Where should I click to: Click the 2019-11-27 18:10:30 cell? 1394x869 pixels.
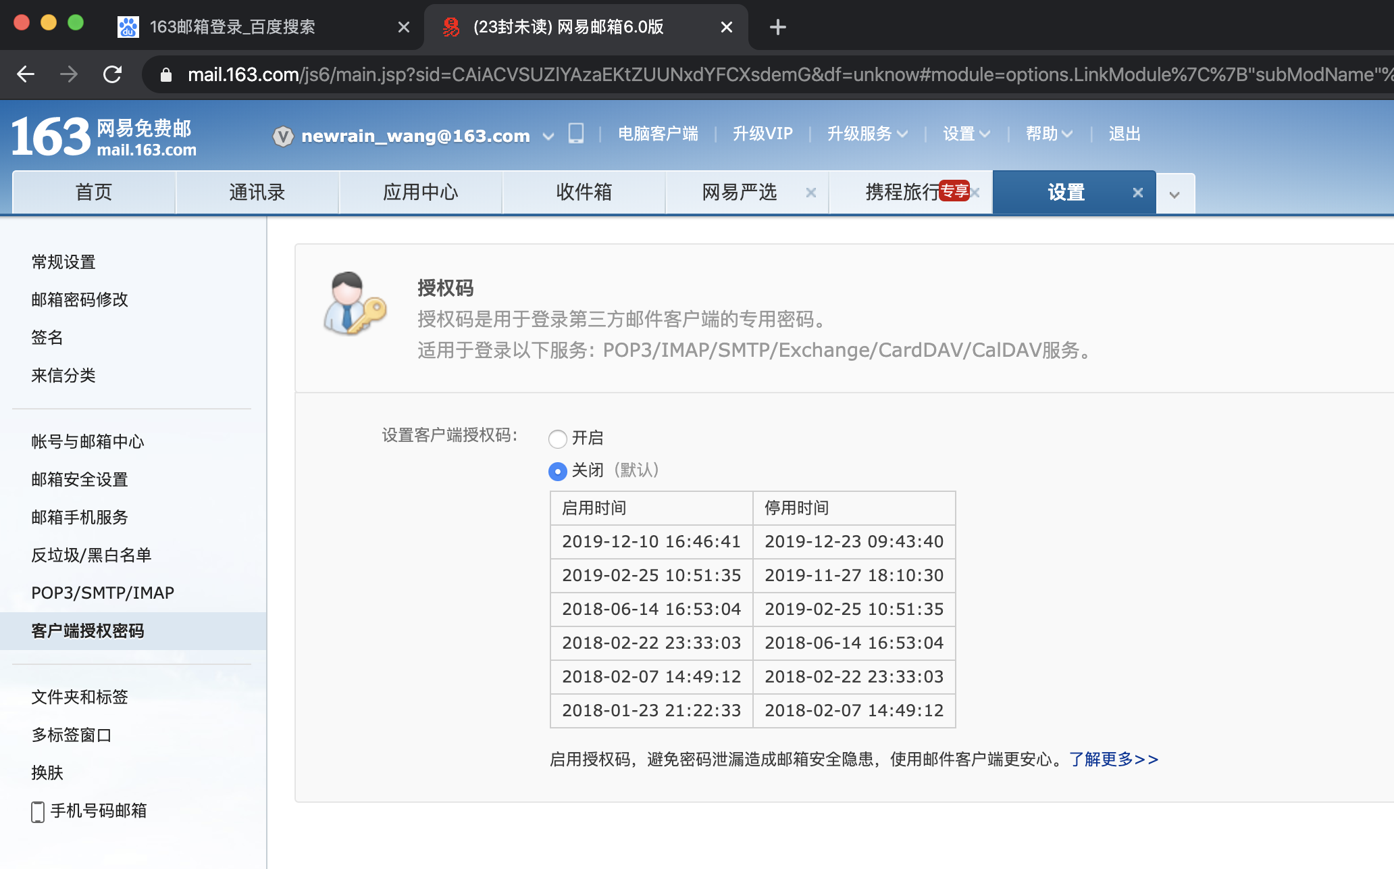pos(854,576)
